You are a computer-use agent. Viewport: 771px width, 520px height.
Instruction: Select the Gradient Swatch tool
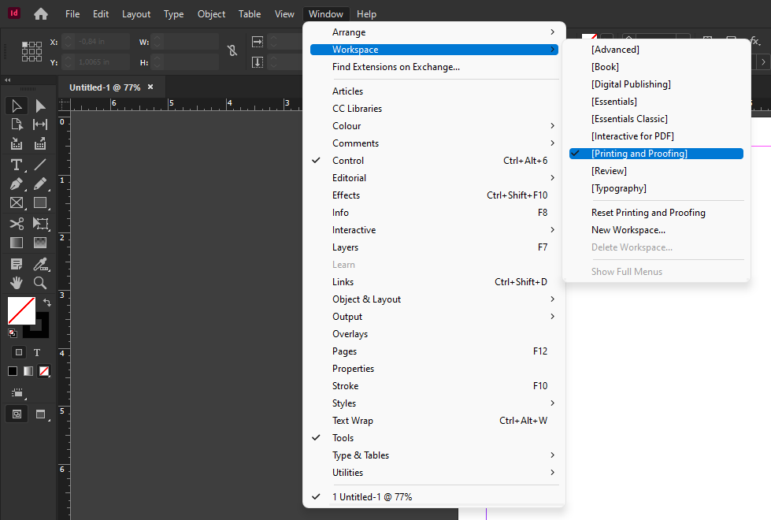pyautogui.click(x=17, y=243)
